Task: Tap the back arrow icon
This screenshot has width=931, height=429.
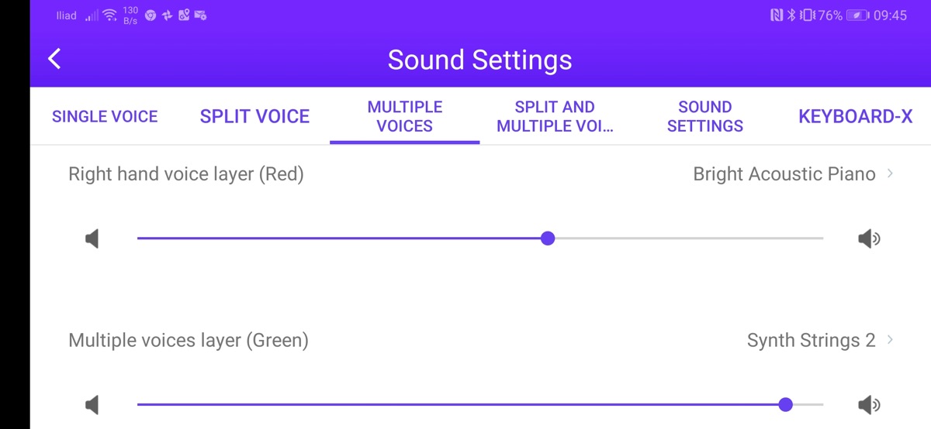Action: [54, 59]
